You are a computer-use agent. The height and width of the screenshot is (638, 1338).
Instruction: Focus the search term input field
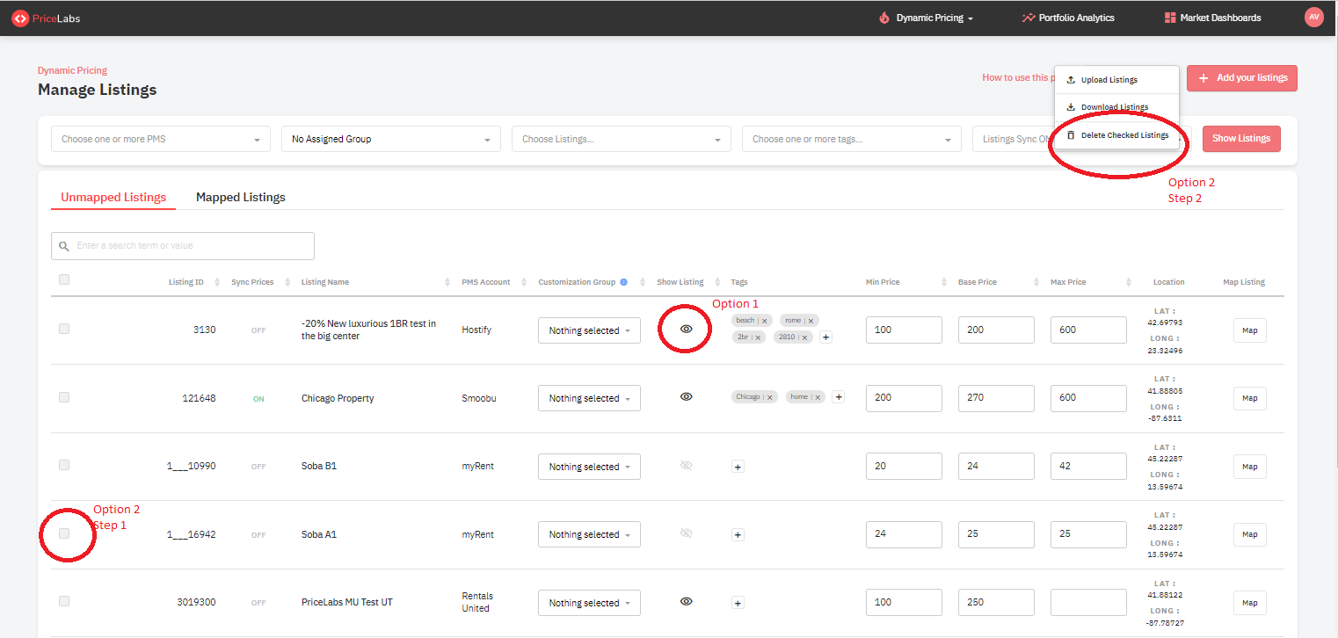point(183,246)
